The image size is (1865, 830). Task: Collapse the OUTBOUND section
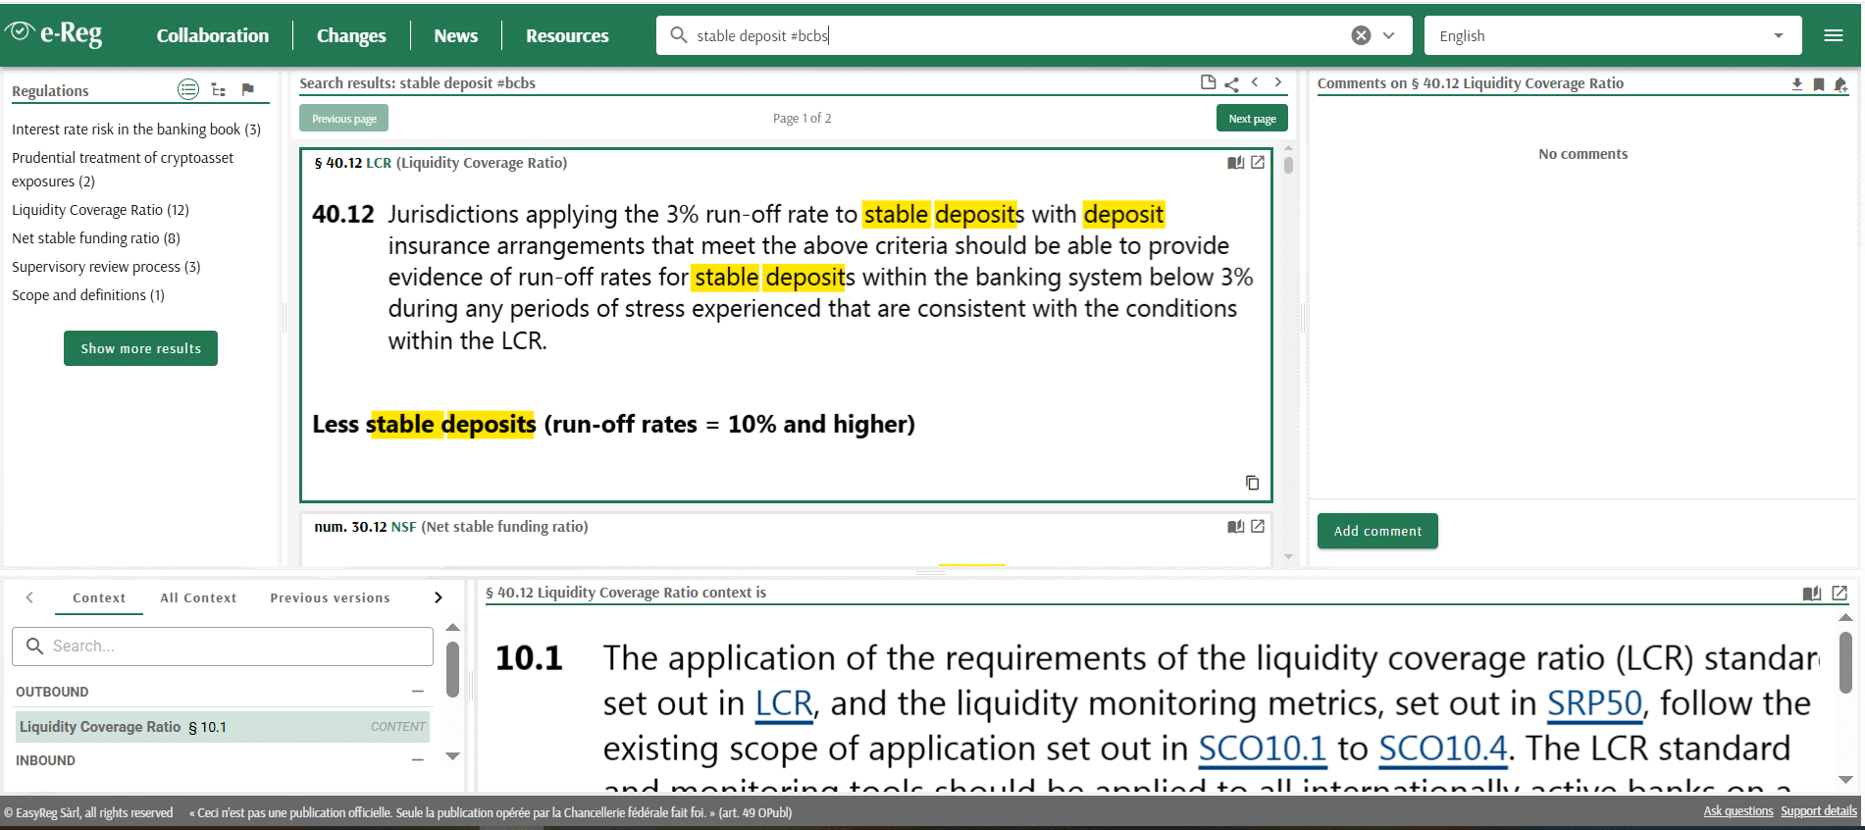pyautogui.click(x=418, y=692)
